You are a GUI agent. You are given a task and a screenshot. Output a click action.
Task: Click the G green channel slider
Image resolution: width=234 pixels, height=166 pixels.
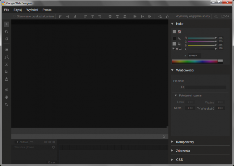coord(202,41)
